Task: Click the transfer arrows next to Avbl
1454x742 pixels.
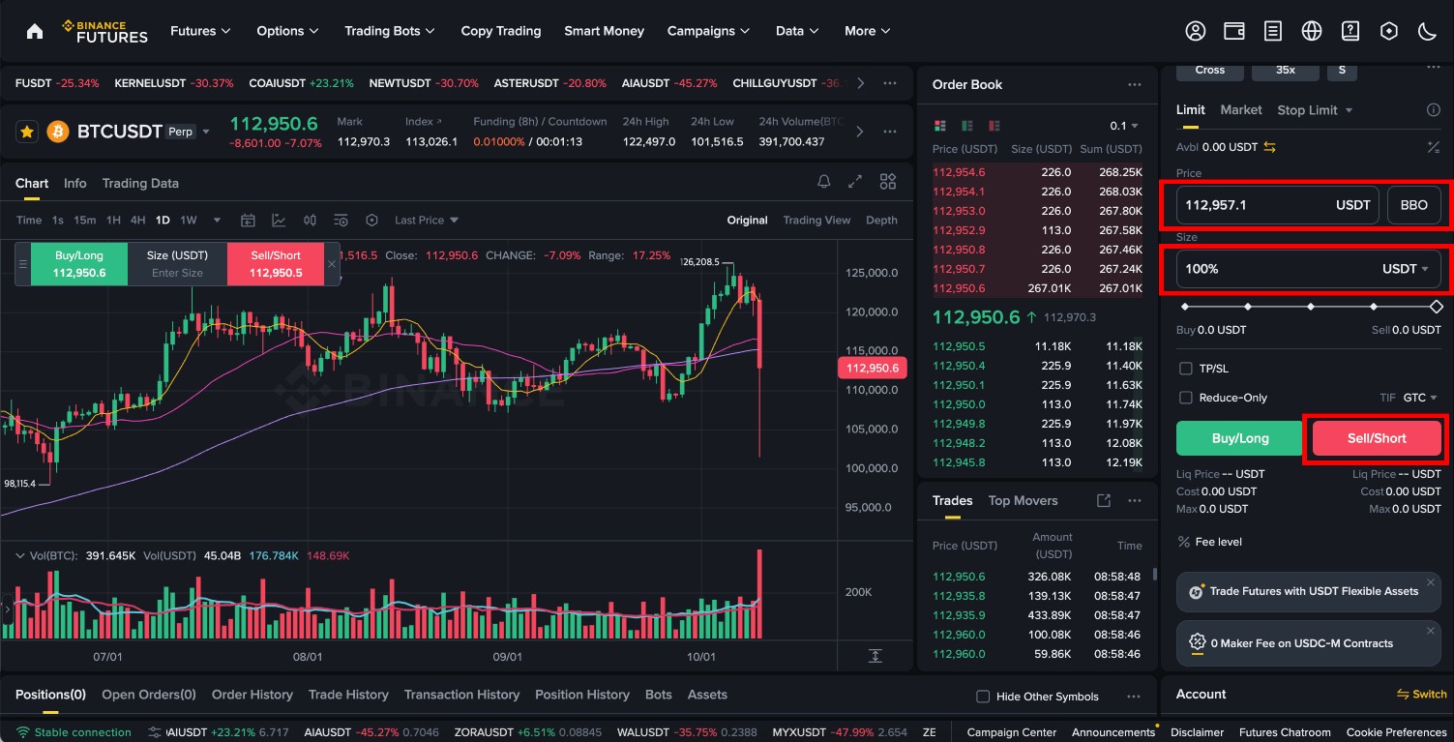Action: (x=1270, y=147)
